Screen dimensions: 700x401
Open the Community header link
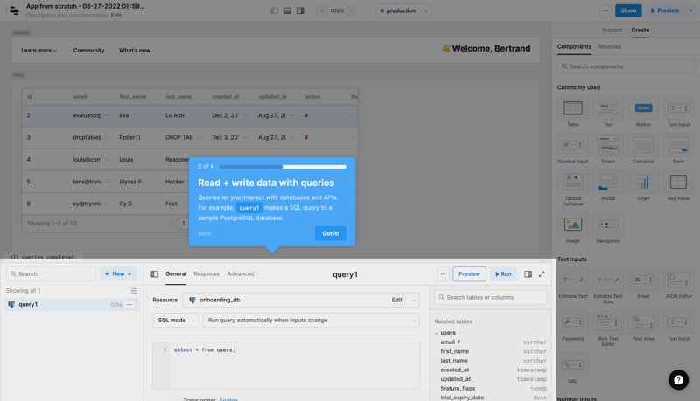pos(89,51)
